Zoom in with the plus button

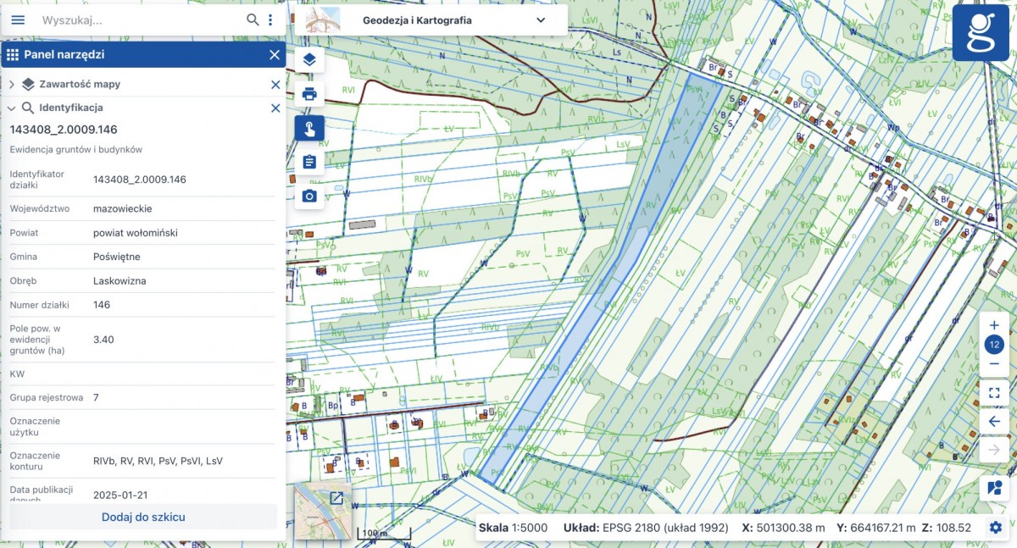(x=995, y=325)
